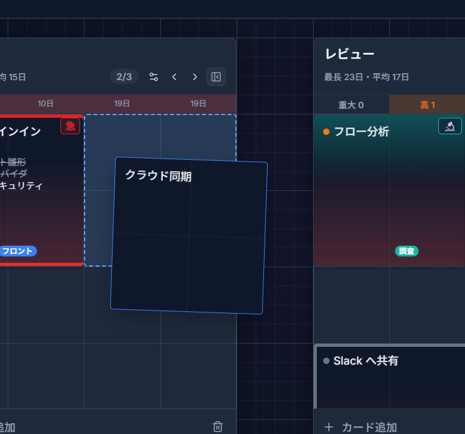The width and height of the screenshot is (465, 434).
Task: Click the microscope icon on フロー分析 card
Action: (450, 126)
